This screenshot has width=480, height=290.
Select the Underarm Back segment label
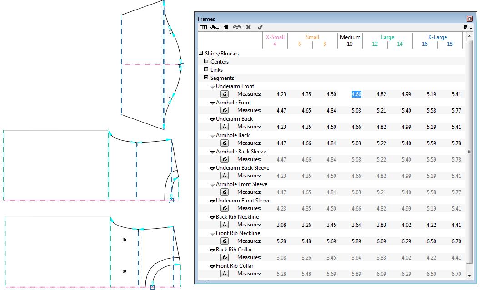tap(234, 119)
